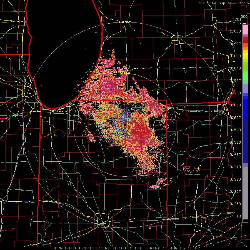Click the DCC label above the color scale
Viewport: 250px width, 250px height.
pos(244,17)
